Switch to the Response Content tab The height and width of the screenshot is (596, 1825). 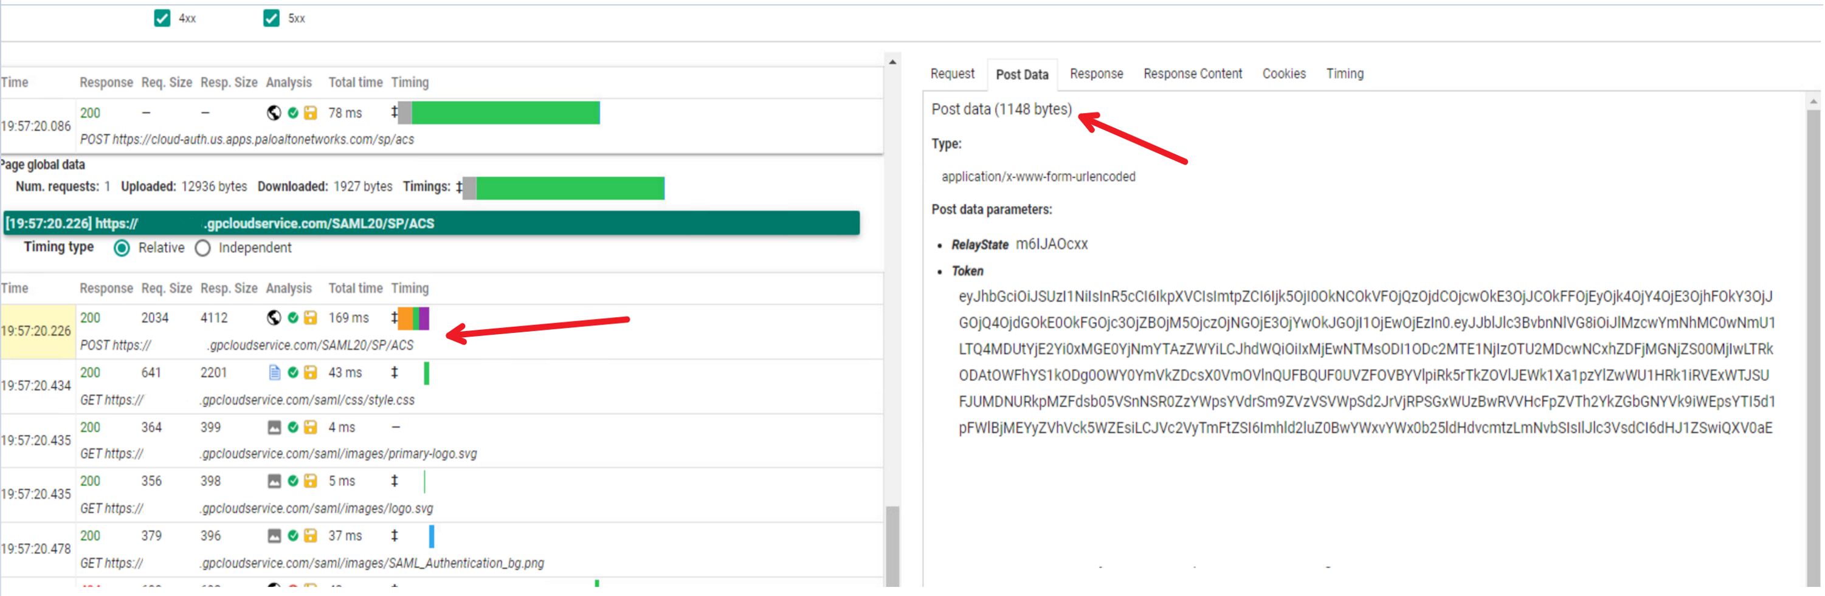(1192, 74)
